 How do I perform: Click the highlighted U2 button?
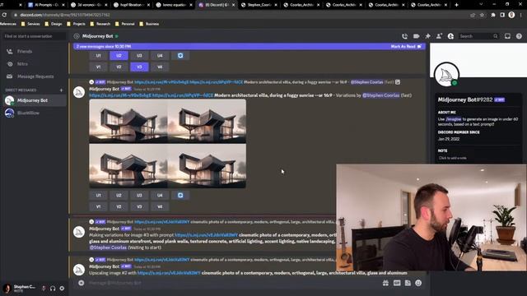(119, 56)
